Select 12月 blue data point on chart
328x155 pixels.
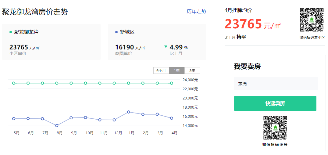click(114, 120)
